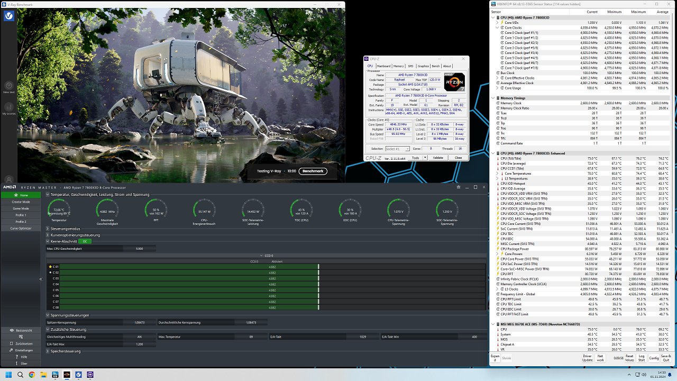
Task: Expand the Steuerungsmodus section
Action: [x=48, y=229]
